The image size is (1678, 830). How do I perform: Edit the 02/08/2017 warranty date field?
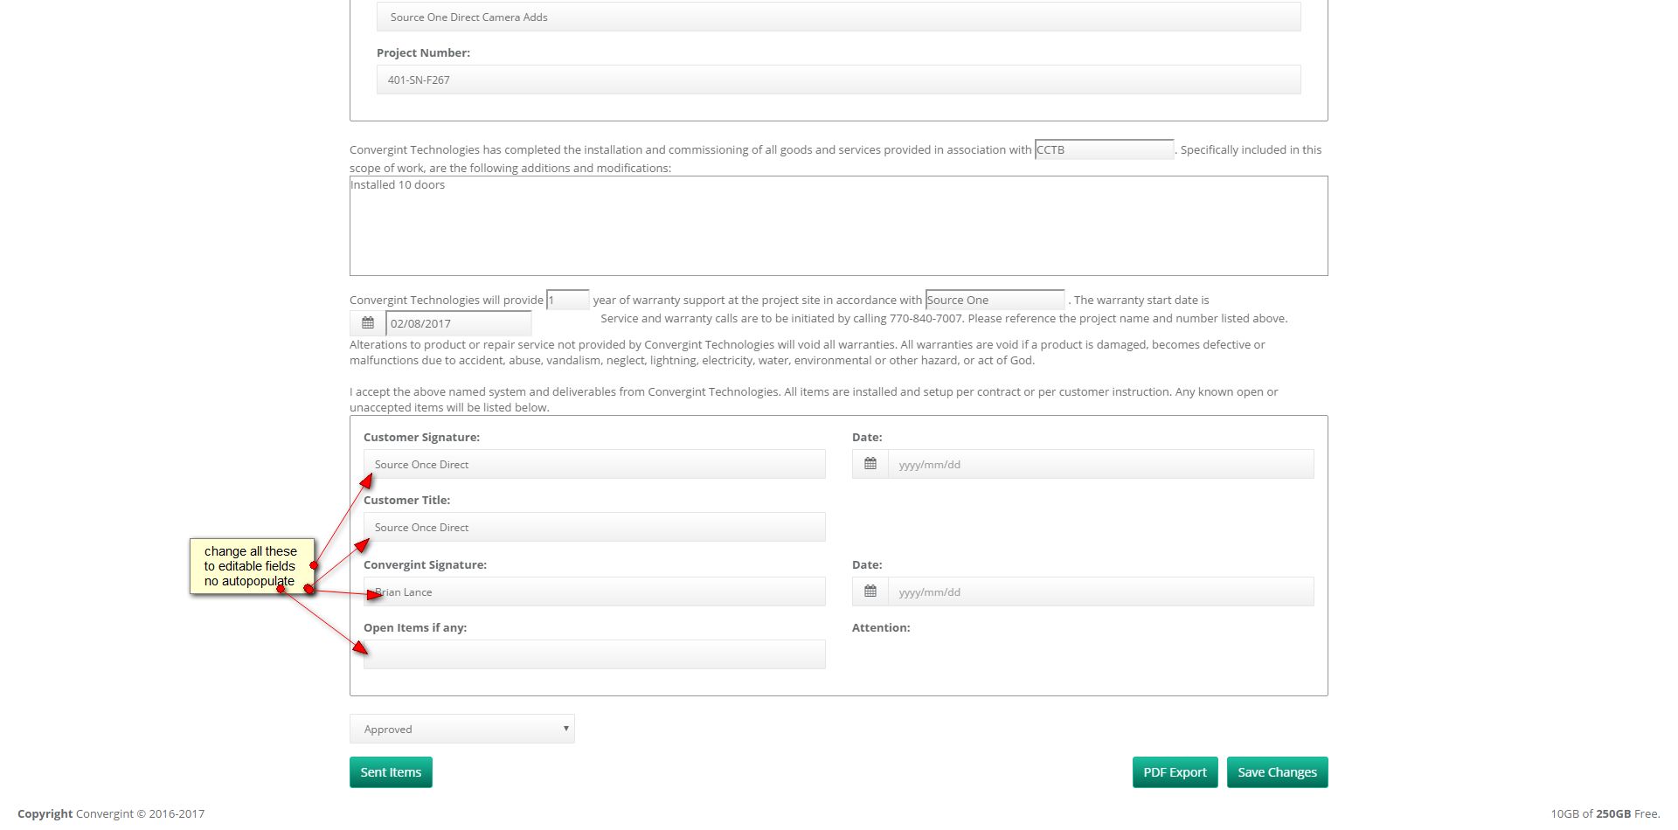point(458,323)
